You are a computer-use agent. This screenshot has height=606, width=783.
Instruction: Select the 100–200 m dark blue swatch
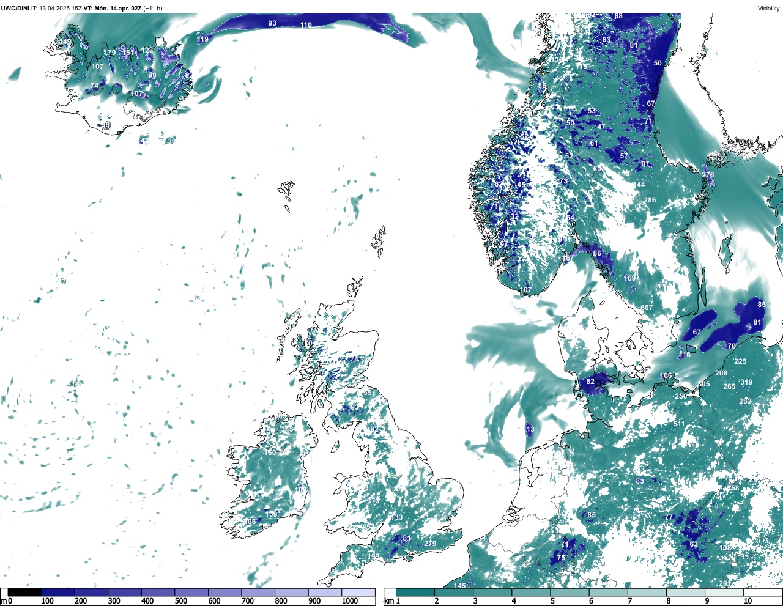pyautogui.click(x=58, y=592)
